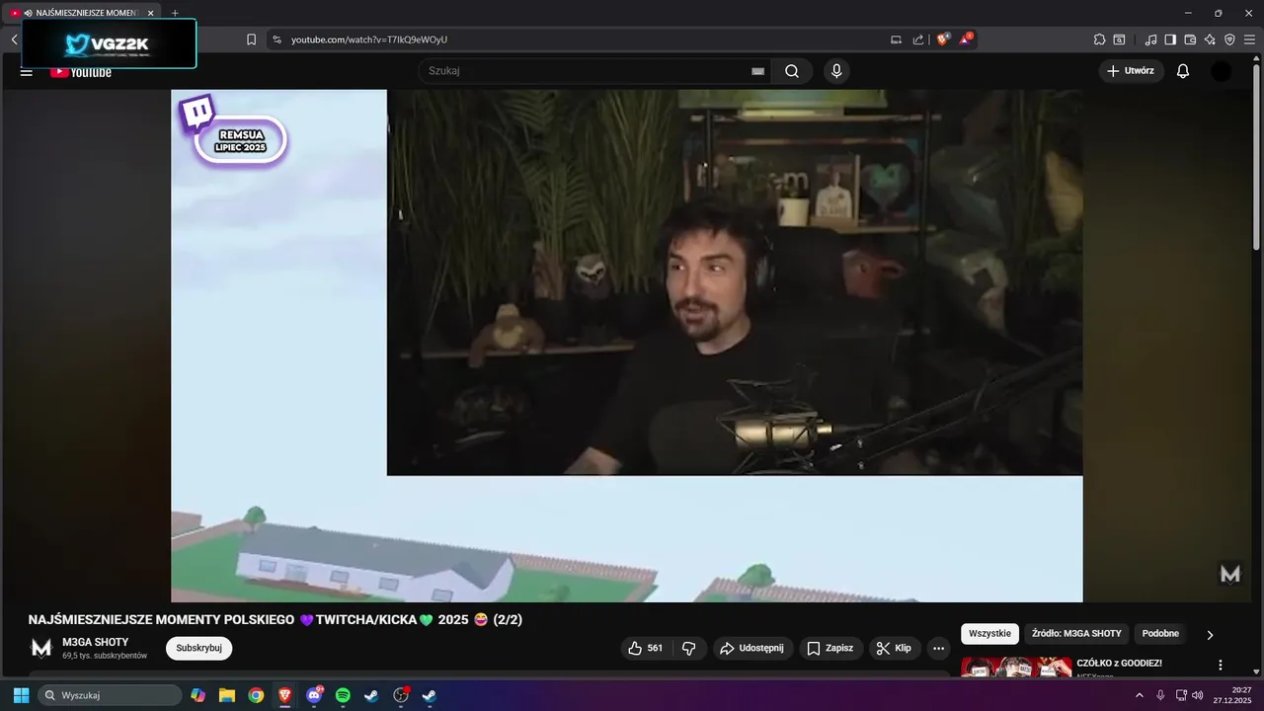This screenshot has width=1264, height=711.
Task: Open the M3GA SHOTY channel name link
Action: [96, 642]
